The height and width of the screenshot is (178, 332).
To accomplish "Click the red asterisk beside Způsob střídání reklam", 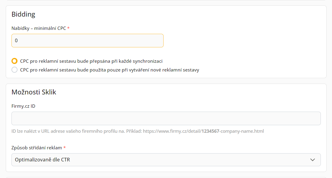I will [x=65, y=148].
